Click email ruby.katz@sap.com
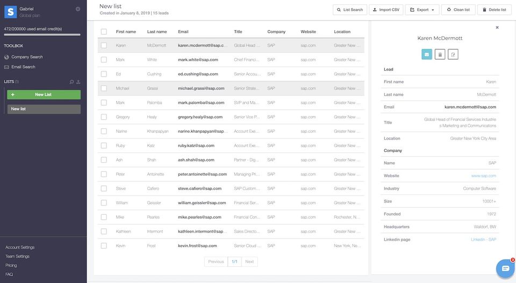516x283 pixels. (x=196, y=146)
